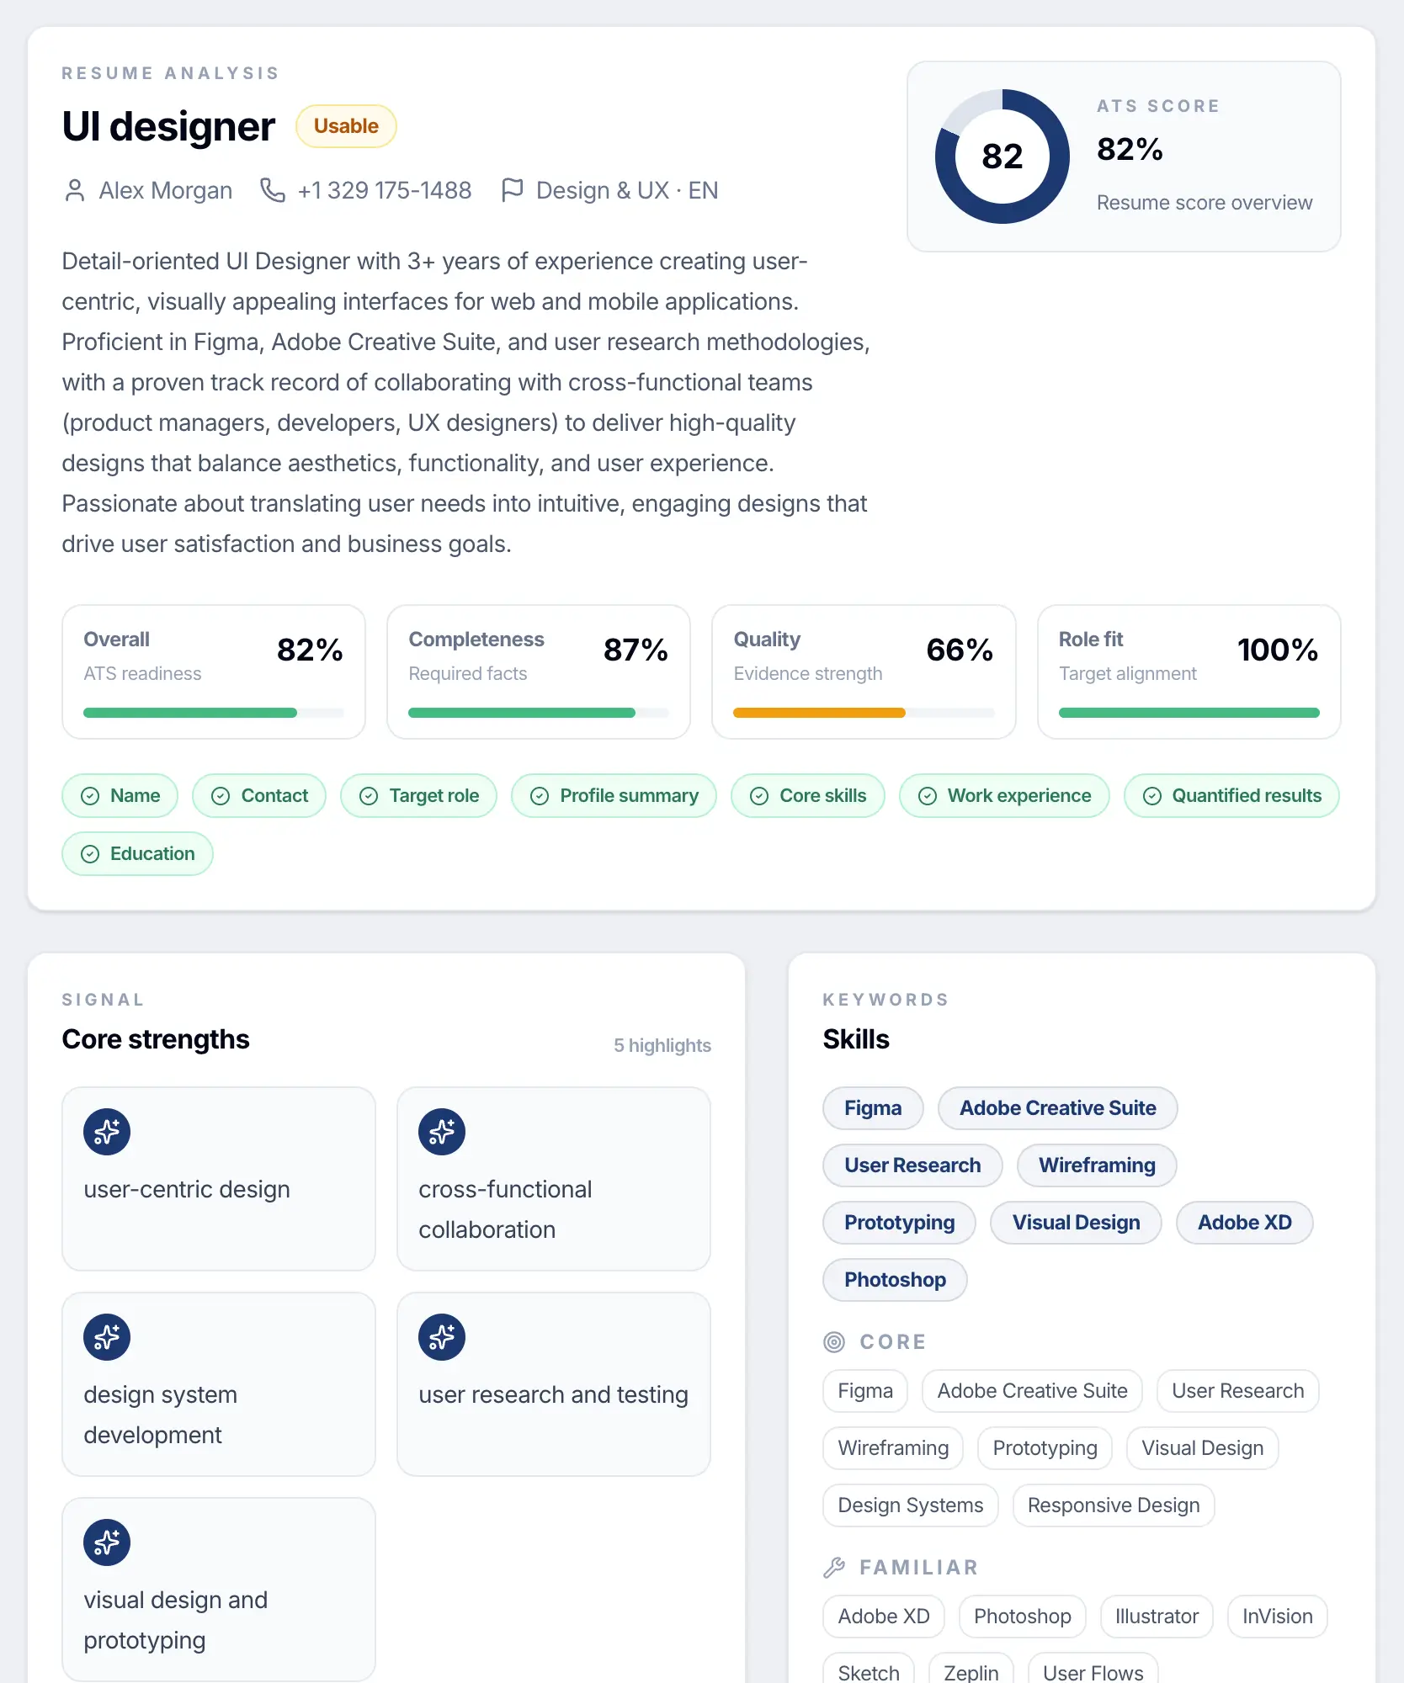Open the Completeness score card
The image size is (1404, 1683).
(538, 672)
